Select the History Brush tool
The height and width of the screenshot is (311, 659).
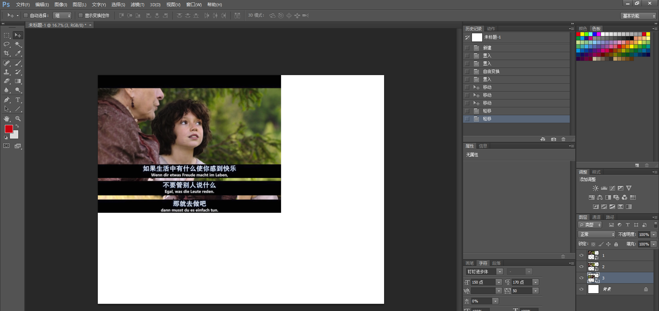(x=18, y=72)
